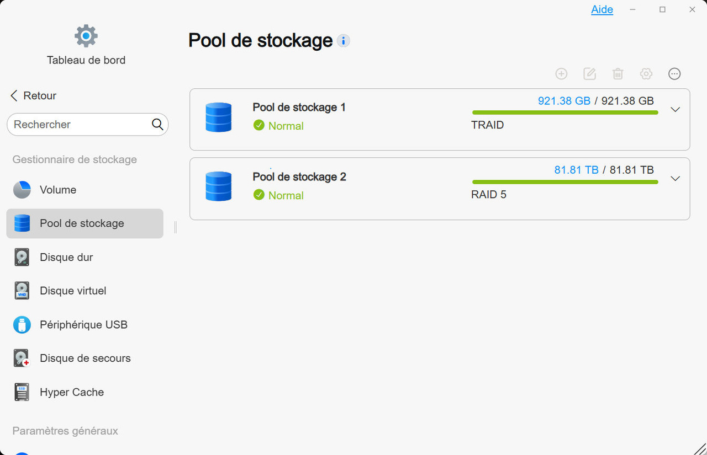Click the Normal status checkmark for Pool 2

[x=258, y=195]
